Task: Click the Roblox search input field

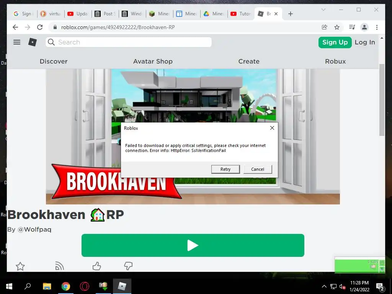Action: pos(129,42)
